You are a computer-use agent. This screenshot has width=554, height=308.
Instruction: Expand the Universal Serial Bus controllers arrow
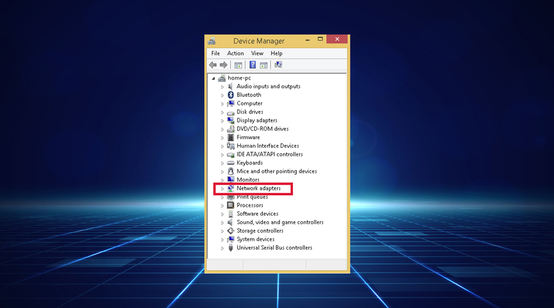coord(222,248)
